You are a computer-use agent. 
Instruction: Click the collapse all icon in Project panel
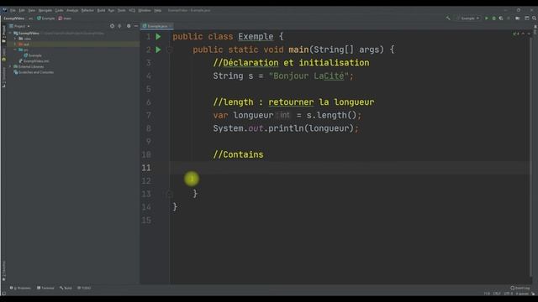point(119,26)
